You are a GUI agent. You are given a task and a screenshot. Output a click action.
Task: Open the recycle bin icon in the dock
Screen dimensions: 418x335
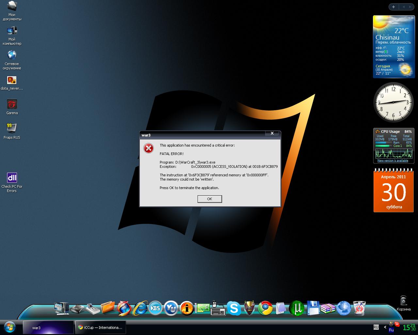pyautogui.click(x=359, y=308)
